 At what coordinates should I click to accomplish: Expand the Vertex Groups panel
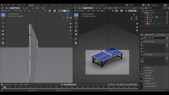pyautogui.click(x=150, y=41)
